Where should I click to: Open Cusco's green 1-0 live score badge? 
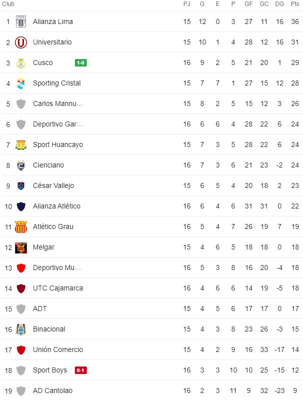click(x=80, y=63)
